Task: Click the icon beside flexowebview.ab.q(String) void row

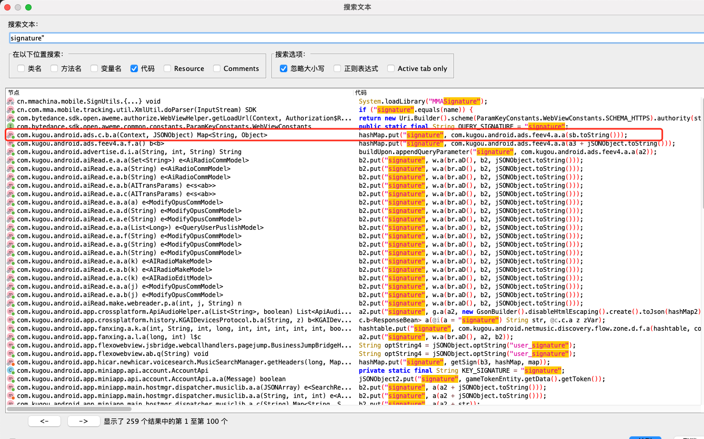Action: [11, 354]
